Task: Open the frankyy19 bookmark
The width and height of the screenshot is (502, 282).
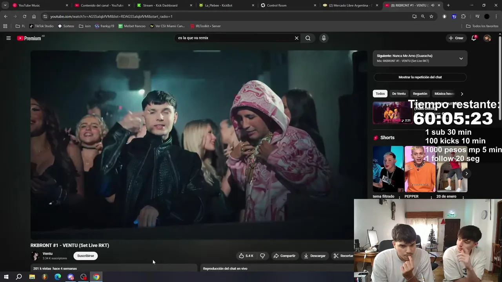Action: point(104,26)
